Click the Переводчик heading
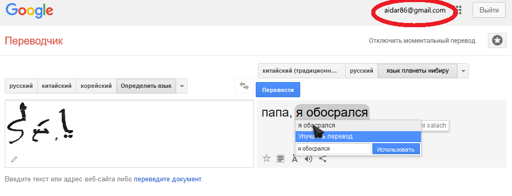This screenshot has width=512, height=196. [x=33, y=41]
